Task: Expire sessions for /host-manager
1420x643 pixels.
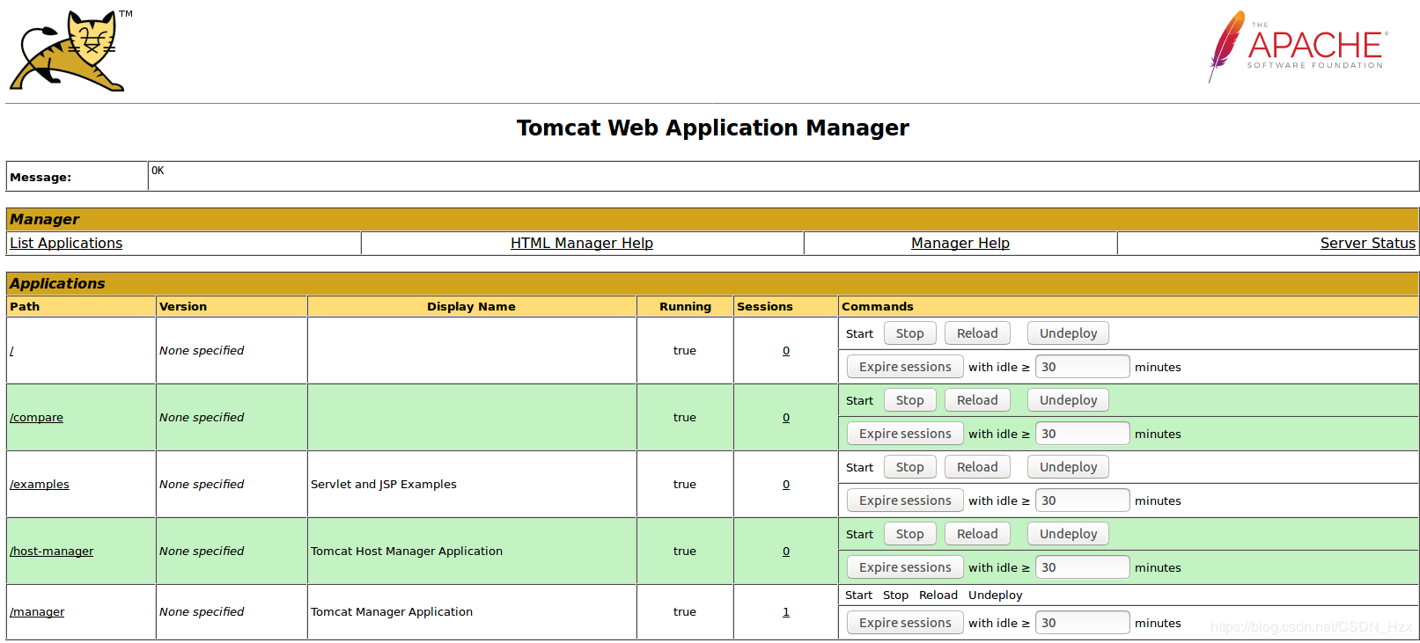Action: [905, 567]
